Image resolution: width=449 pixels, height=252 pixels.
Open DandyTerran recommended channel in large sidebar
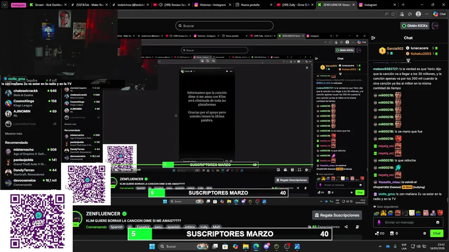pyautogui.click(x=31, y=172)
